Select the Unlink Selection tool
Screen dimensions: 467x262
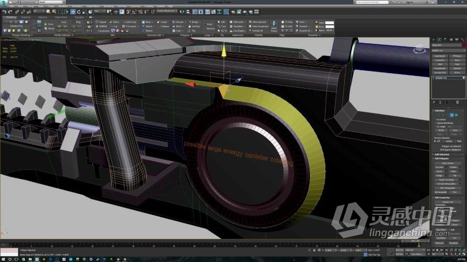[22, 12]
